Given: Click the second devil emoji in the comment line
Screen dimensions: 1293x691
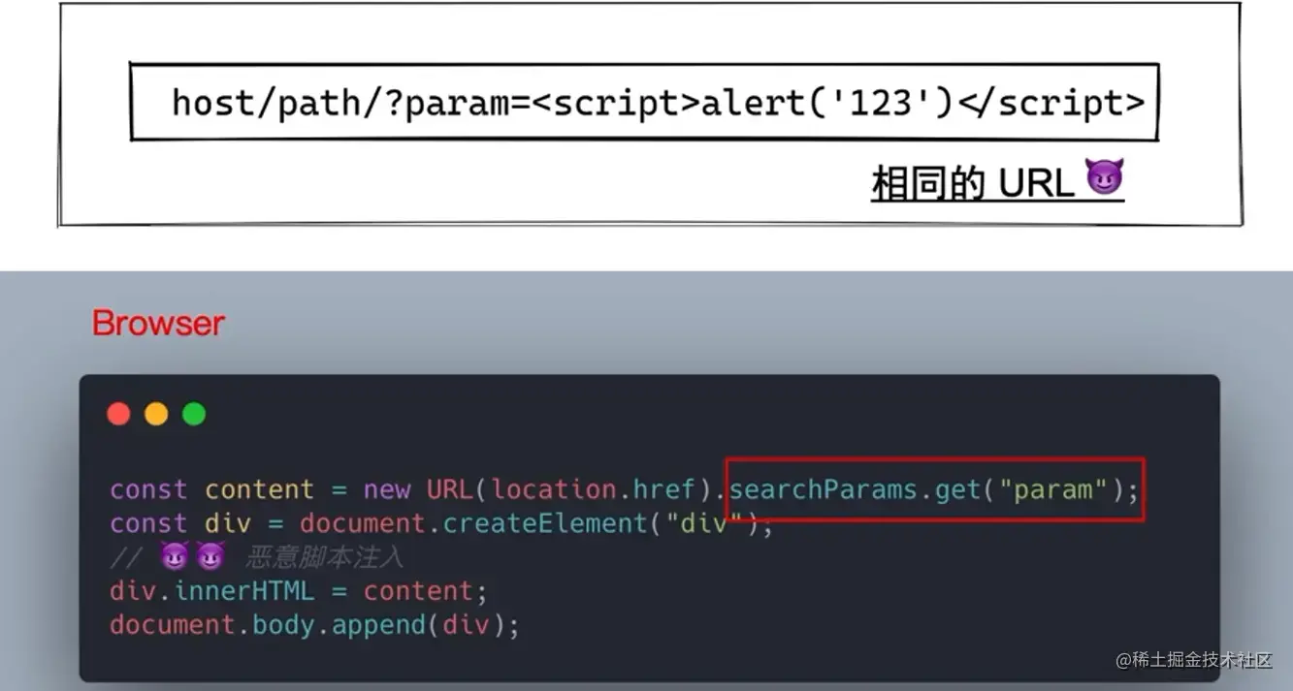Looking at the screenshot, I should point(210,556).
